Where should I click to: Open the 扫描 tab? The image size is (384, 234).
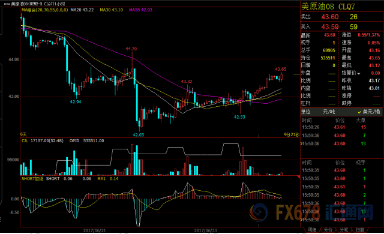tap(359, 230)
